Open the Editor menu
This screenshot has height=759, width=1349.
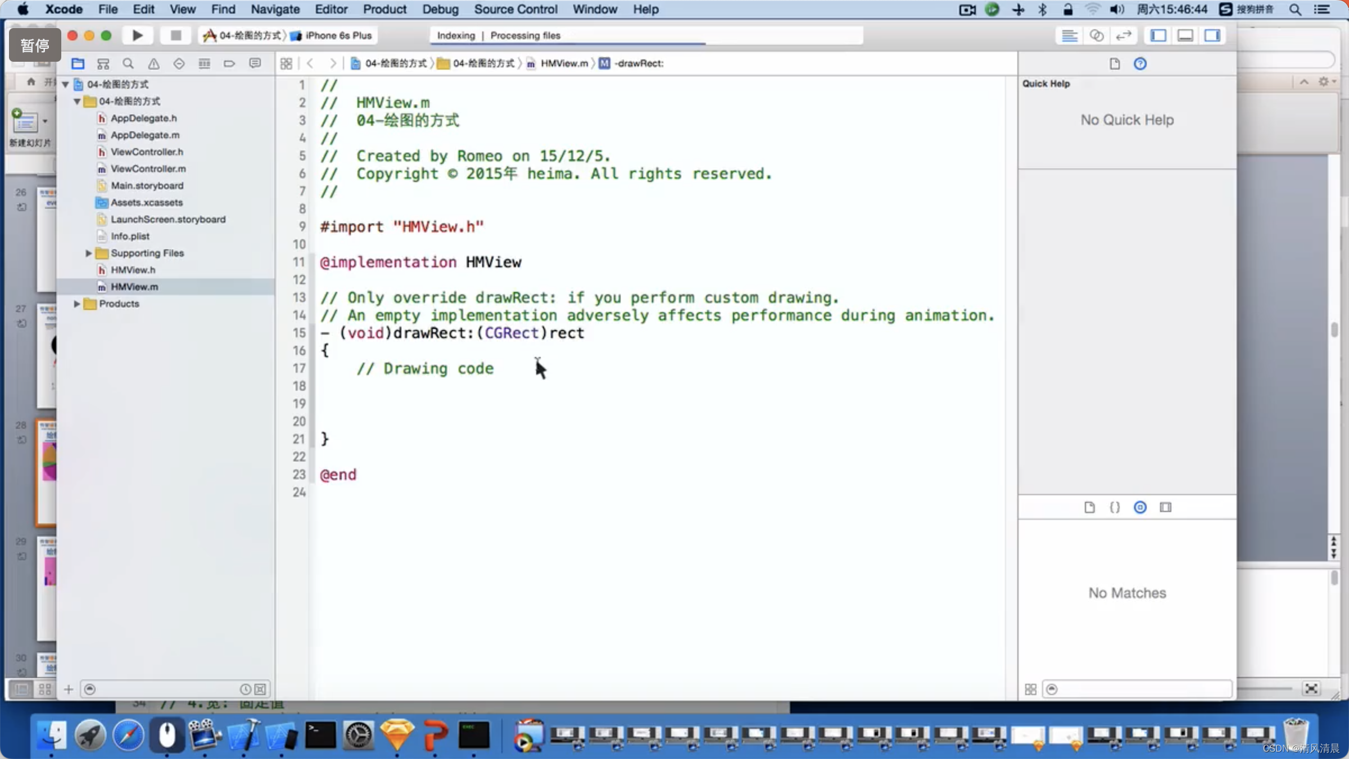click(x=331, y=9)
